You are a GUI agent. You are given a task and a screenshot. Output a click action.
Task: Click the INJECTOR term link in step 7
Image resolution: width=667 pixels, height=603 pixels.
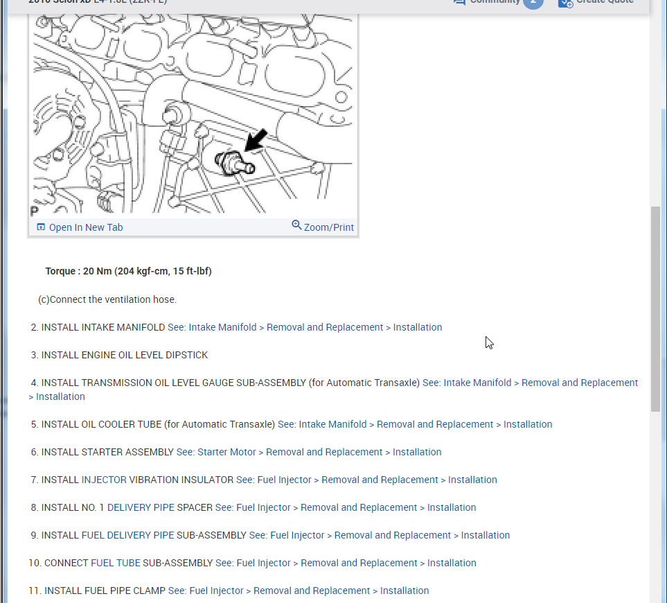[x=104, y=480]
